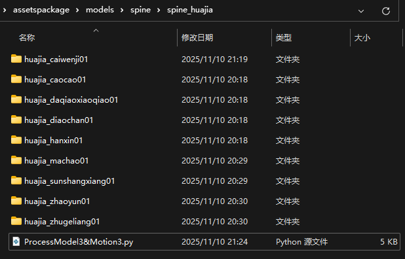
Task: Open the address bar history dropdown
Action: point(361,11)
